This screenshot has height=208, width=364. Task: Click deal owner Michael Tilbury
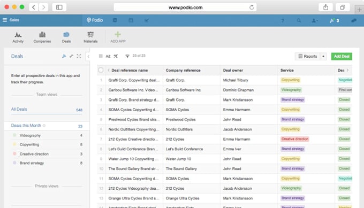236,80
